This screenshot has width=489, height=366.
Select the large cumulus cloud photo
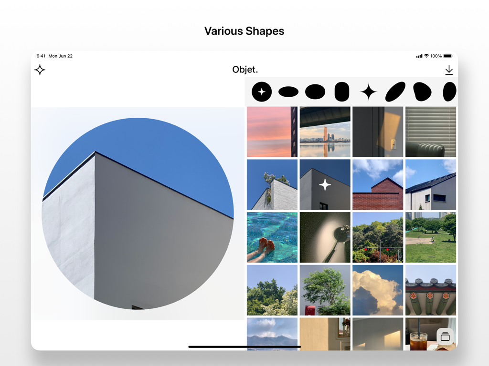[x=378, y=290]
